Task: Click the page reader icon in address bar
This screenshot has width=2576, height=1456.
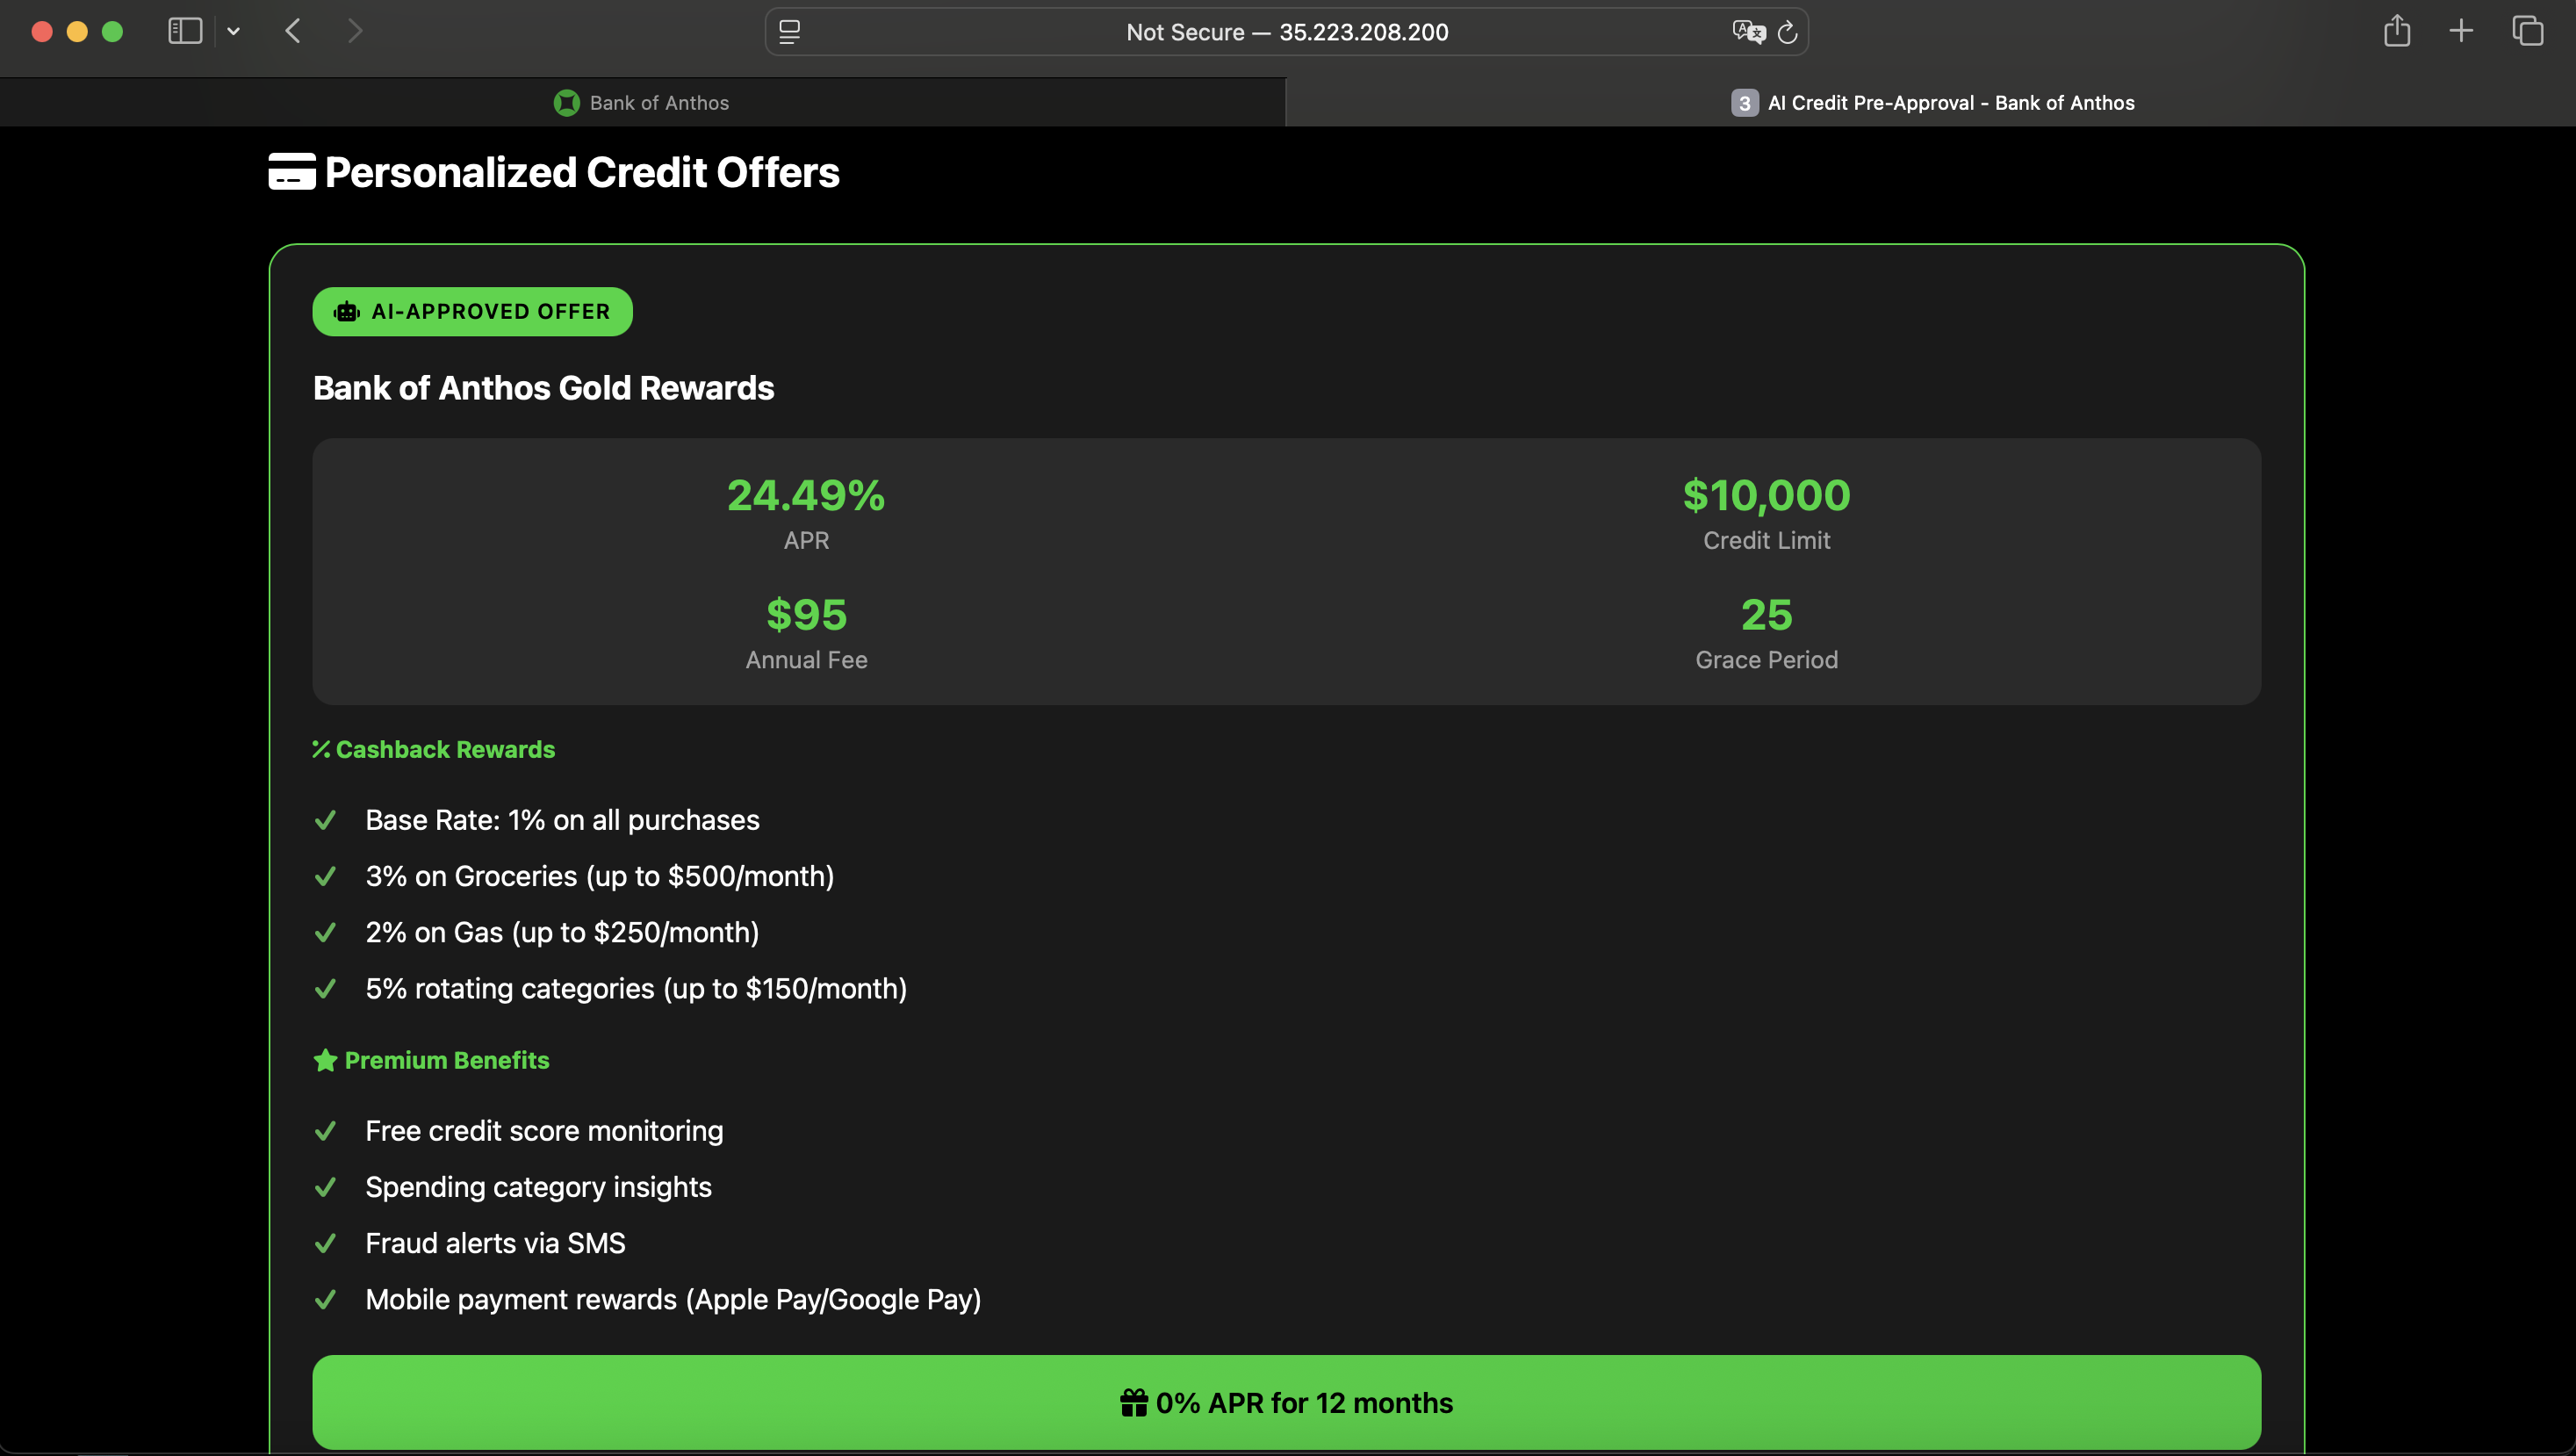Action: click(x=789, y=32)
